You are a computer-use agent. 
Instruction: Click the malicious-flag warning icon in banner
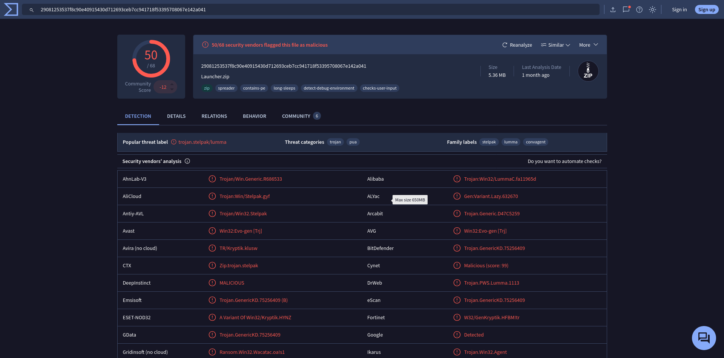click(205, 45)
